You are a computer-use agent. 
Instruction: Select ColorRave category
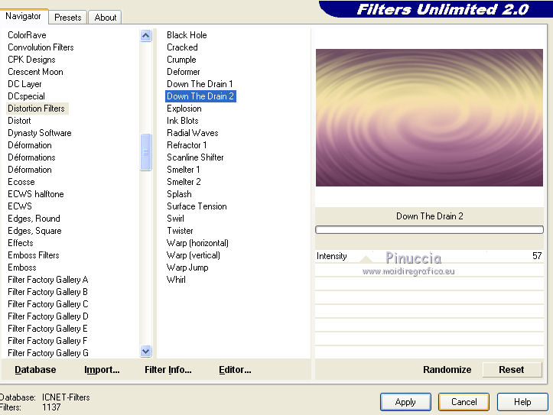[x=28, y=35]
